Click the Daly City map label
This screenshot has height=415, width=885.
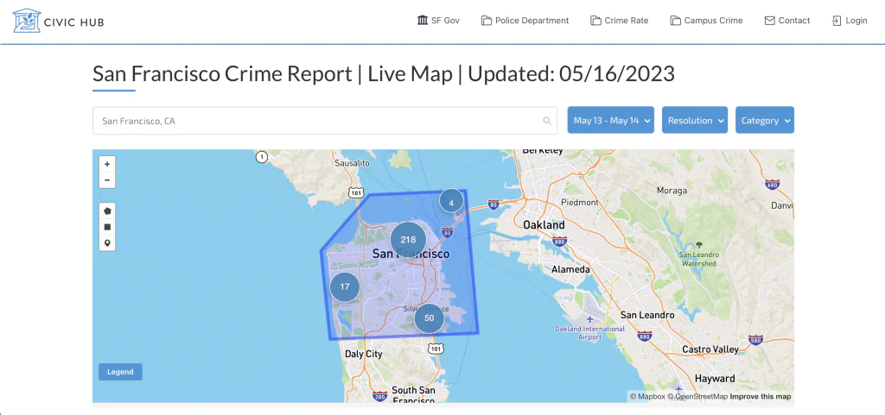tap(364, 355)
